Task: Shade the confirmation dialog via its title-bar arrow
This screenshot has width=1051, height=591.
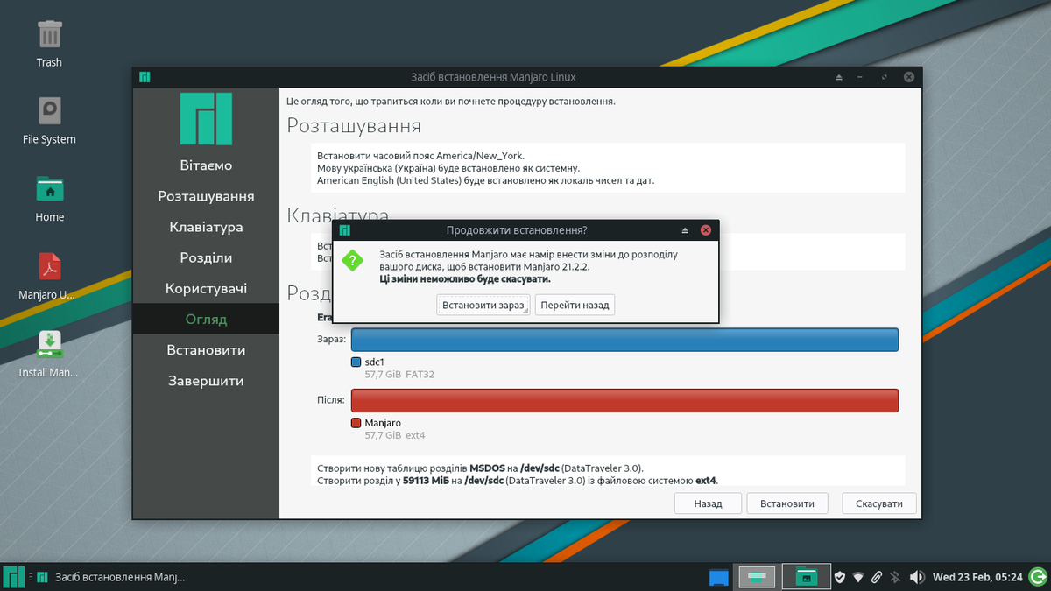Action: point(685,230)
